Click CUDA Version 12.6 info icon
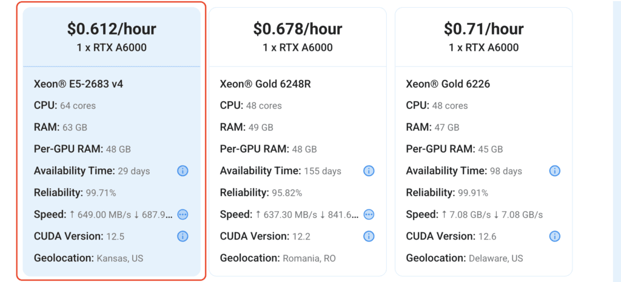621x282 pixels. tap(554, 236)
